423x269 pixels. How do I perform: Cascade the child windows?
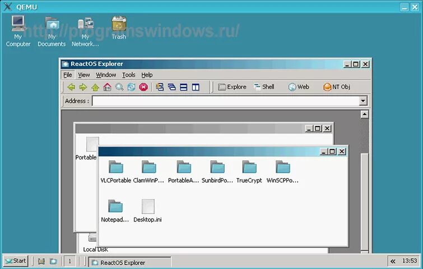click(x=171, y=87)
